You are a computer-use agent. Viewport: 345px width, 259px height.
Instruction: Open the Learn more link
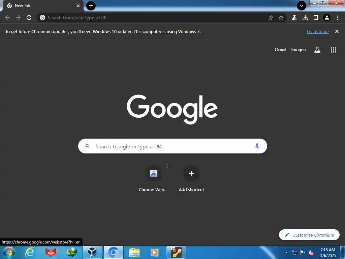pos(318,31)
